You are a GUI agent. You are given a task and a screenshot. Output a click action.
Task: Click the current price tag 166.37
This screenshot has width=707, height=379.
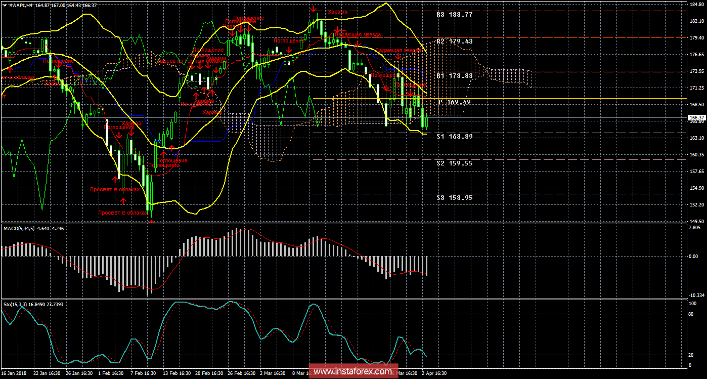[x=696, y=117]
